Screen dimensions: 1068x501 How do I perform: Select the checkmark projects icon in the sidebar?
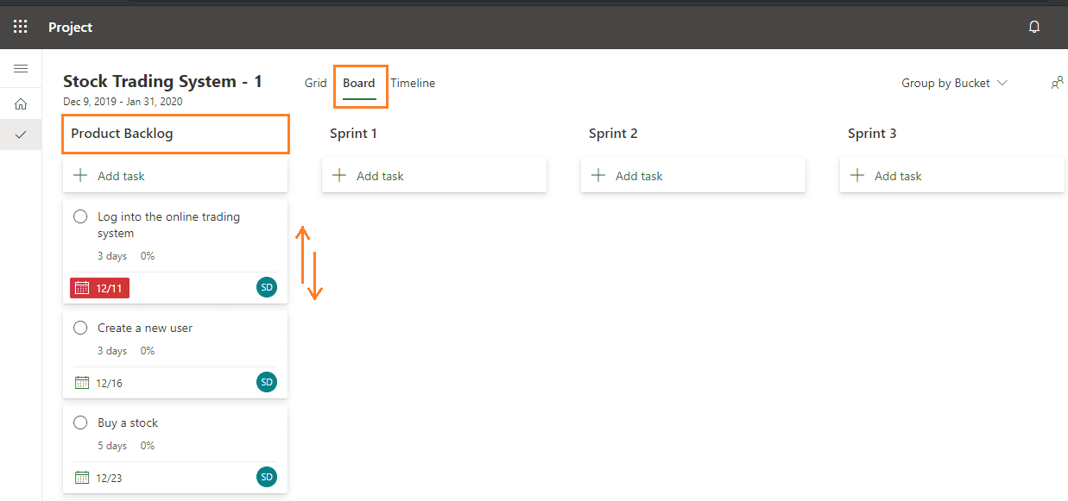tap(21, 135)
